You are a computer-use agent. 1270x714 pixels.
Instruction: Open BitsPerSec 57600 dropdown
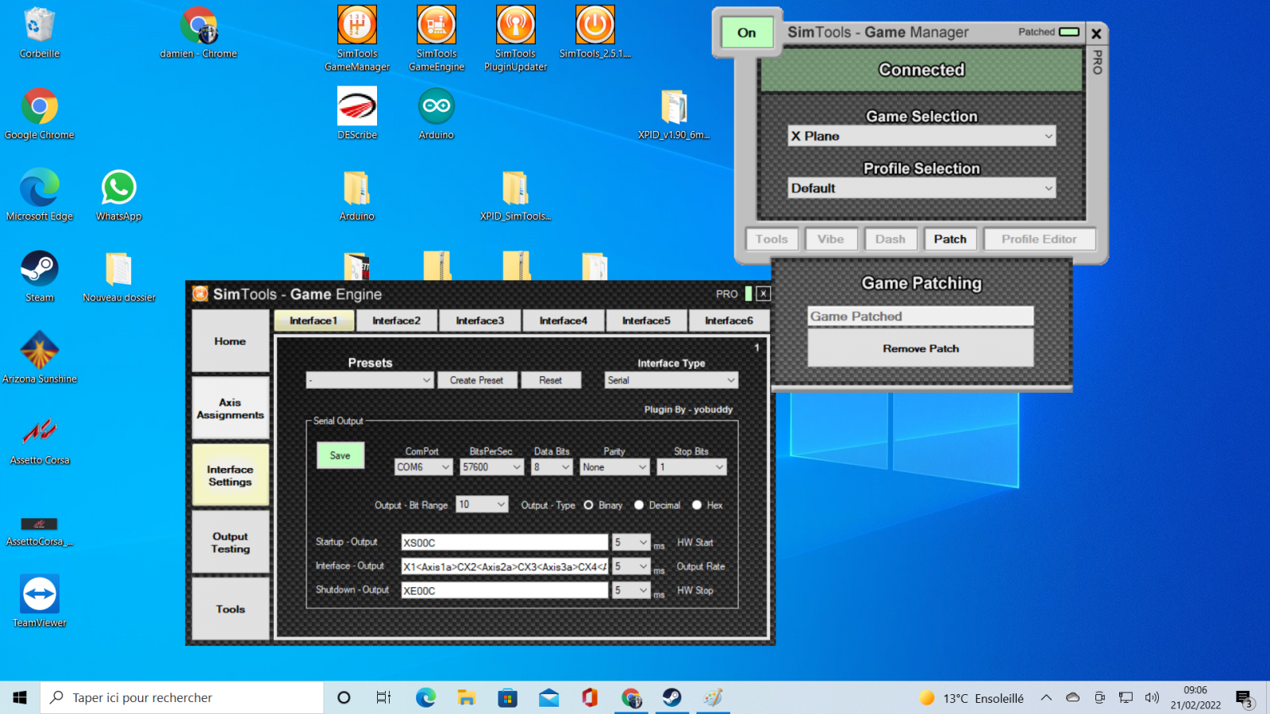[492, 467]
